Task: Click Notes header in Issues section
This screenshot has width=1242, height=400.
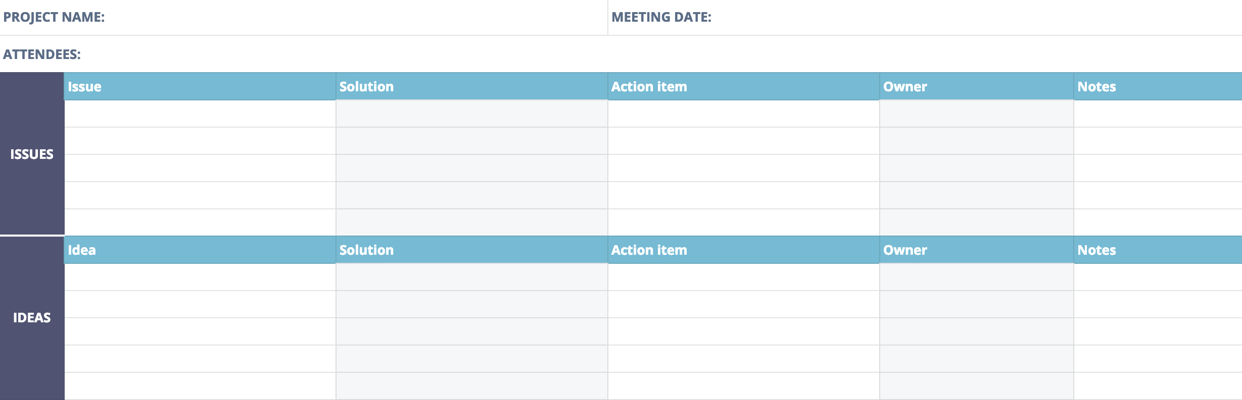Action: (1158, 86)
